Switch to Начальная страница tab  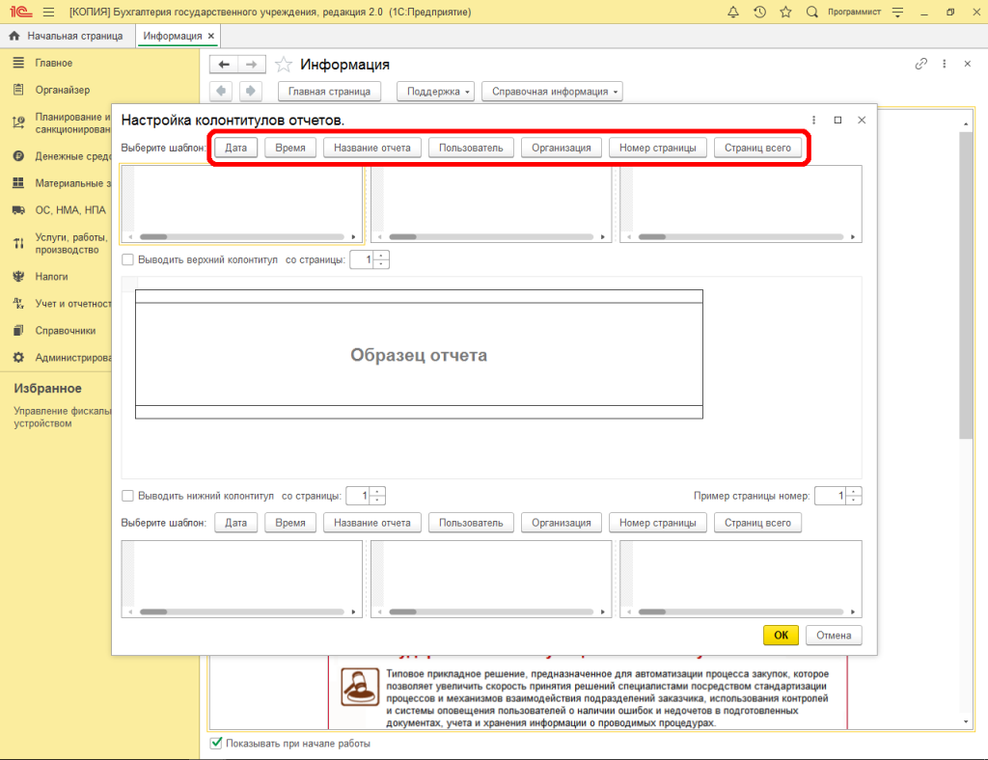[67, 36]
